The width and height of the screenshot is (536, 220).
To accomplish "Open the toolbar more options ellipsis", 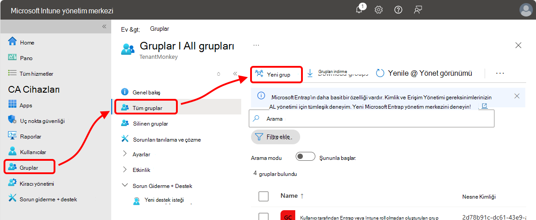I will 500,73.
